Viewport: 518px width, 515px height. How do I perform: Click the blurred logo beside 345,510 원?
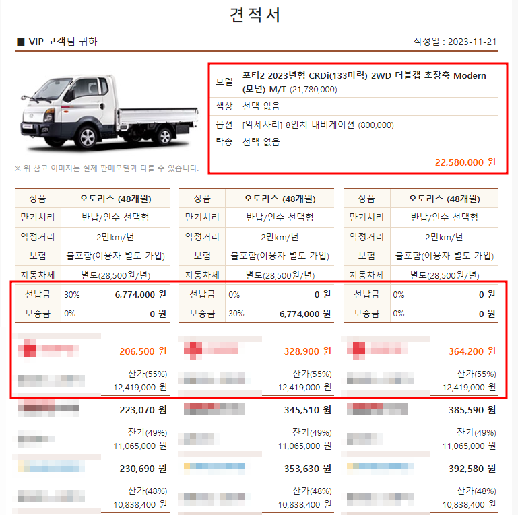(214, 409)
